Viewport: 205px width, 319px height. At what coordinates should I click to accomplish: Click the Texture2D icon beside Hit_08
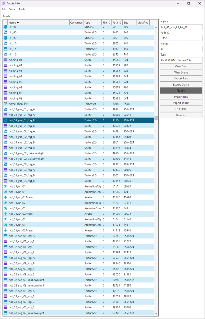6,32
